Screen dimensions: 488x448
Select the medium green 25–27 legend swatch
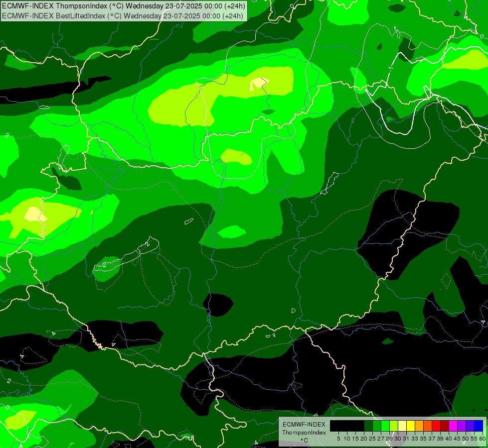point(377,426)
